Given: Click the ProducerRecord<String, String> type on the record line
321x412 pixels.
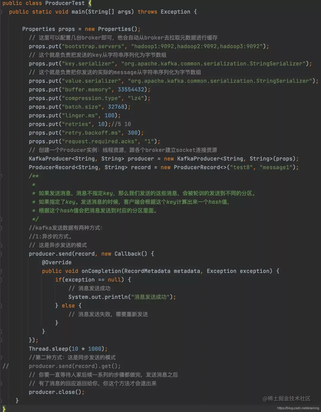Looking at the screenshot, I should tap(78, 167).
